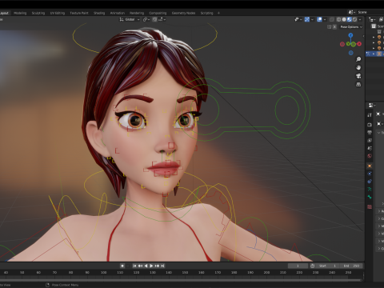
Task: Open the red checker Texture properties tab
Action: coord(370,206)
